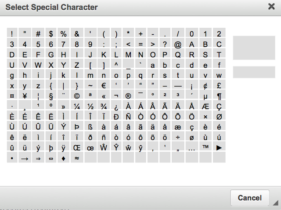Choose the one-half fraction character
This screenshot has width=281, height=210.
click(90, 106)
